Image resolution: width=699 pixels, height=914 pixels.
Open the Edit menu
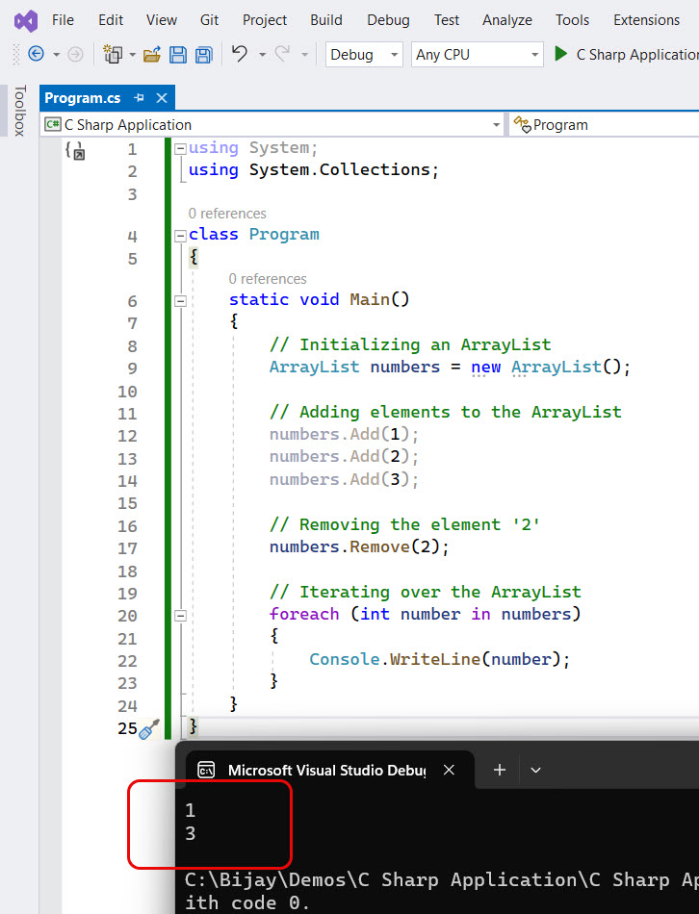pos(111,20)
